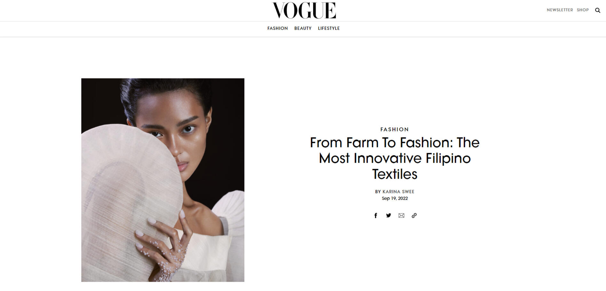Open the FASHION category label above headline

[x=395, y=129]
